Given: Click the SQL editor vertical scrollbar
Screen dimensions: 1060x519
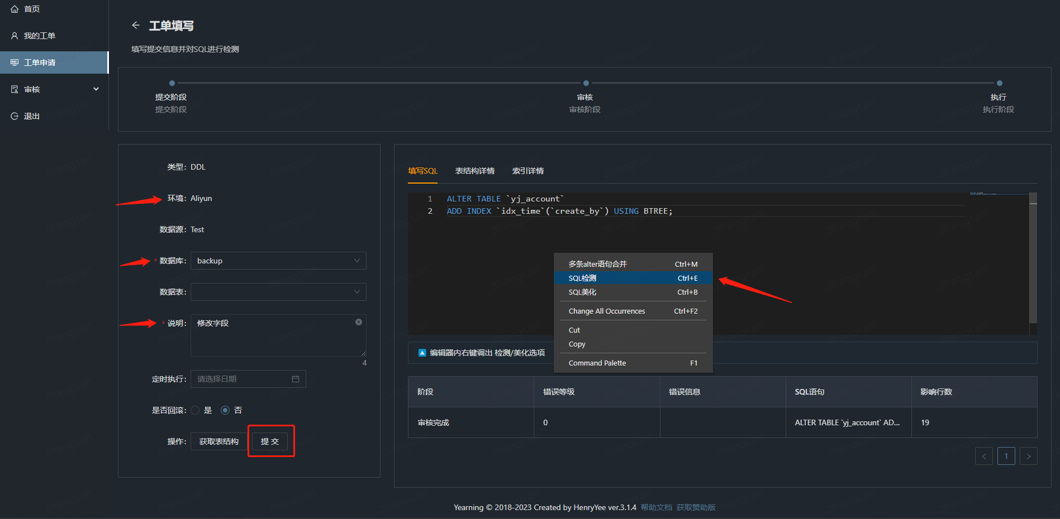Looking at the screenshot, I should [x=1033, y=258].
